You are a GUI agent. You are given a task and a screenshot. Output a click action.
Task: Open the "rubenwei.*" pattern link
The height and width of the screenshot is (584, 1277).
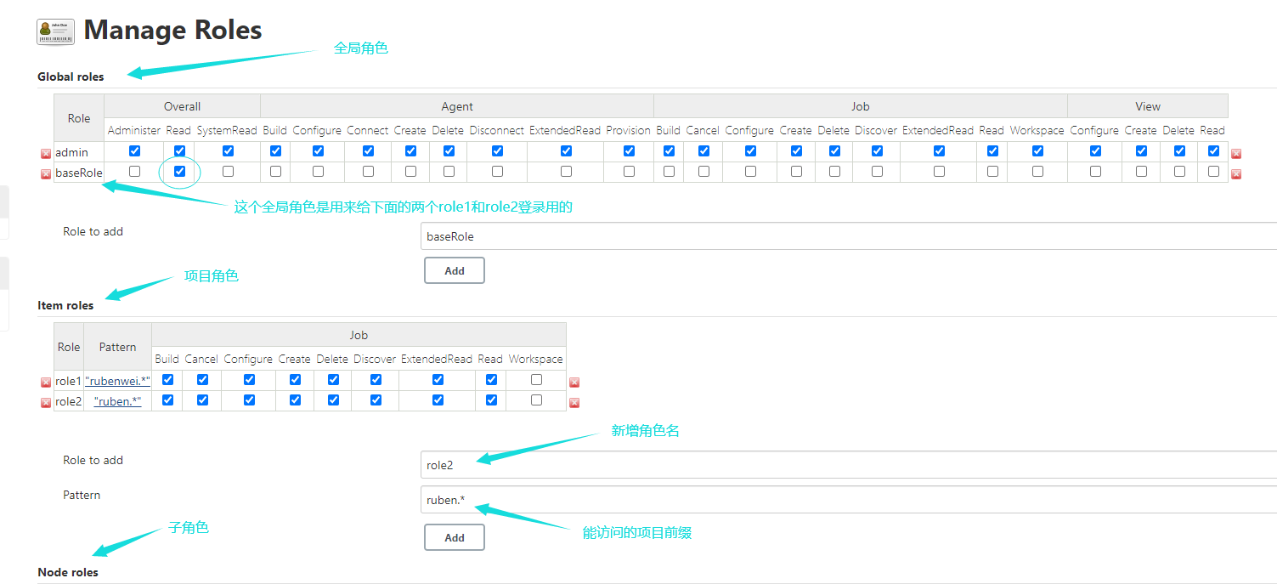pyautogui.click(x=117, y=381)
